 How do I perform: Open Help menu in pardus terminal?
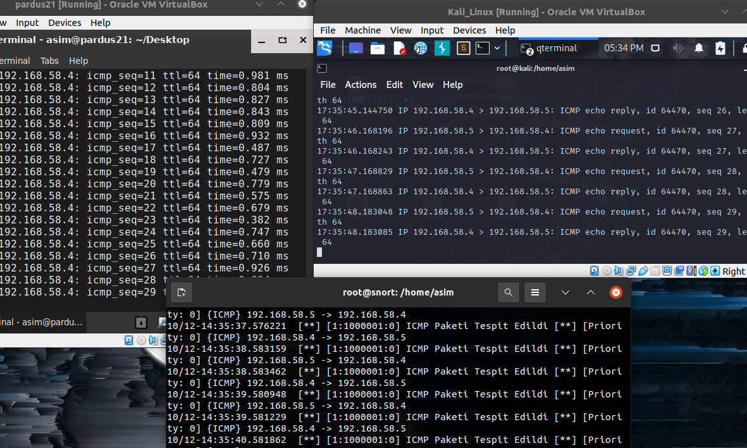click(x=78, y=61)
